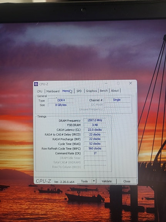Click the DRAM Frequency value field
The width and height of the screenshot is (166, 222).
pyautogui.click(x=94, y=120)
